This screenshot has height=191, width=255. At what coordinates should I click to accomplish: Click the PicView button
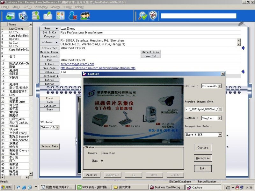pos(91,175)
